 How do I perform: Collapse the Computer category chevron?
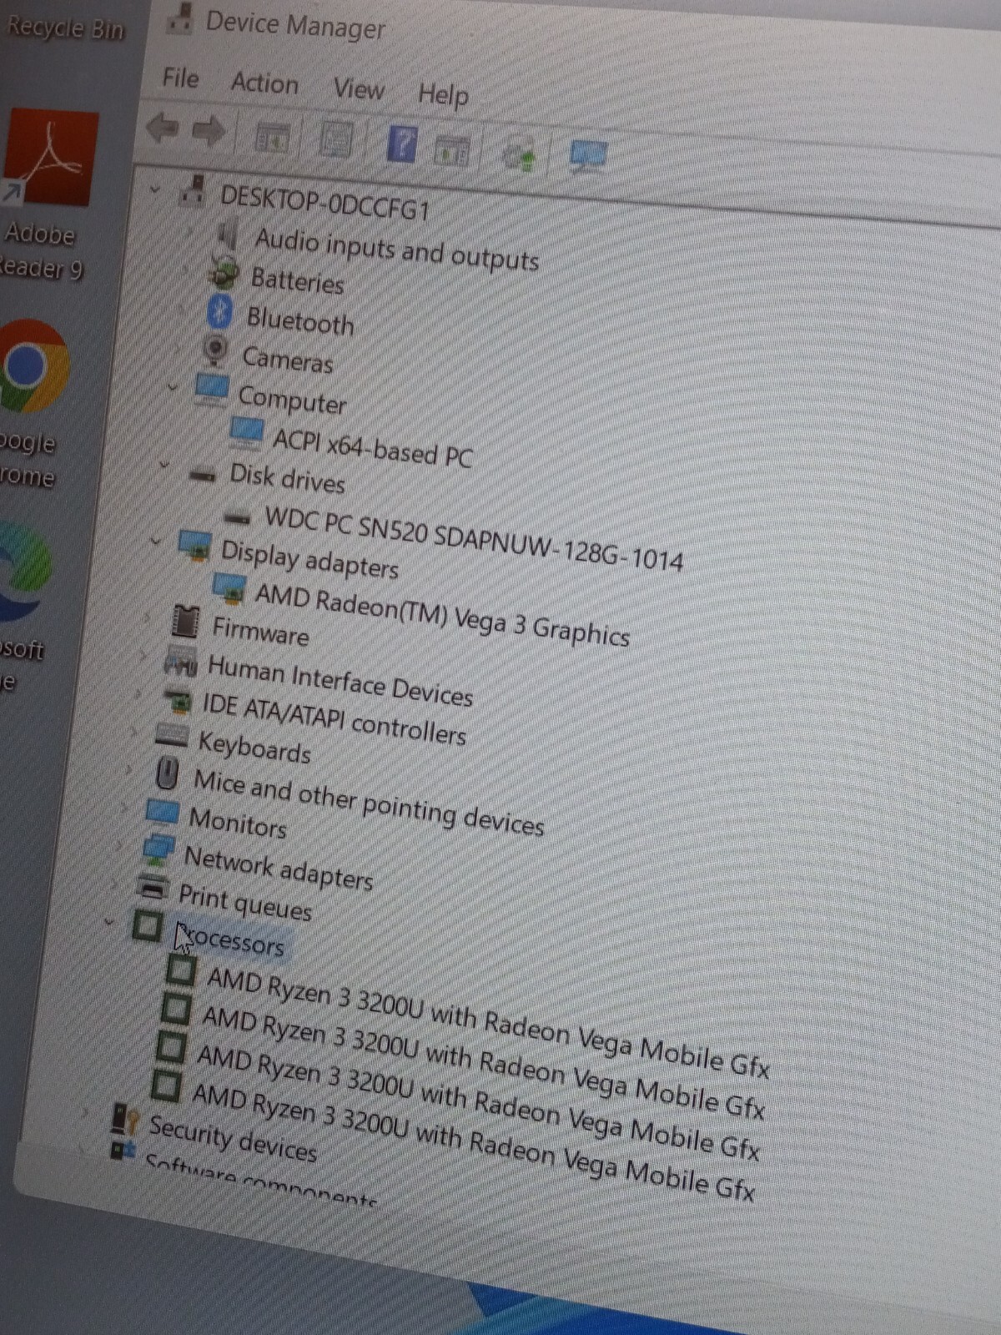tap(173, 387)
